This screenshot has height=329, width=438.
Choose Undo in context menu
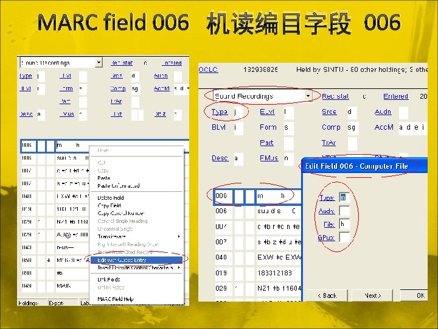pos(136,150)
